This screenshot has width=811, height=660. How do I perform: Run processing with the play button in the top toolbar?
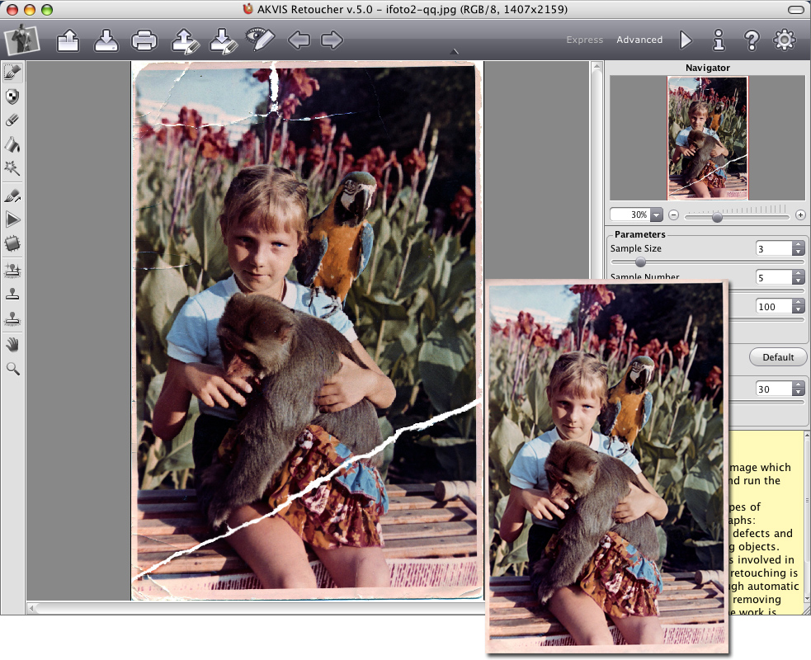(686, 40)
